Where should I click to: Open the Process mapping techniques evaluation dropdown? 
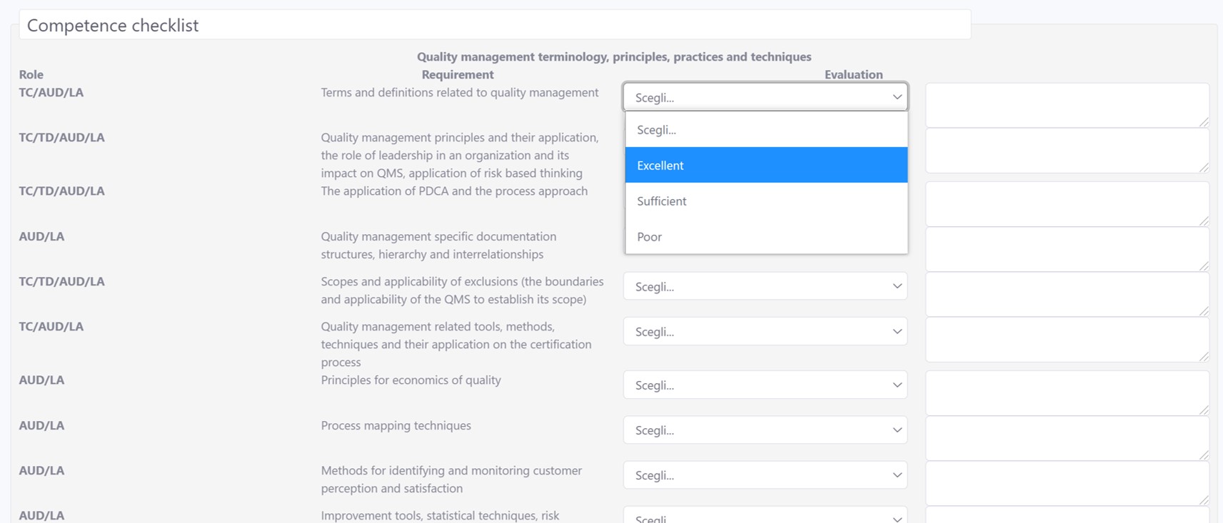[765, 430]
